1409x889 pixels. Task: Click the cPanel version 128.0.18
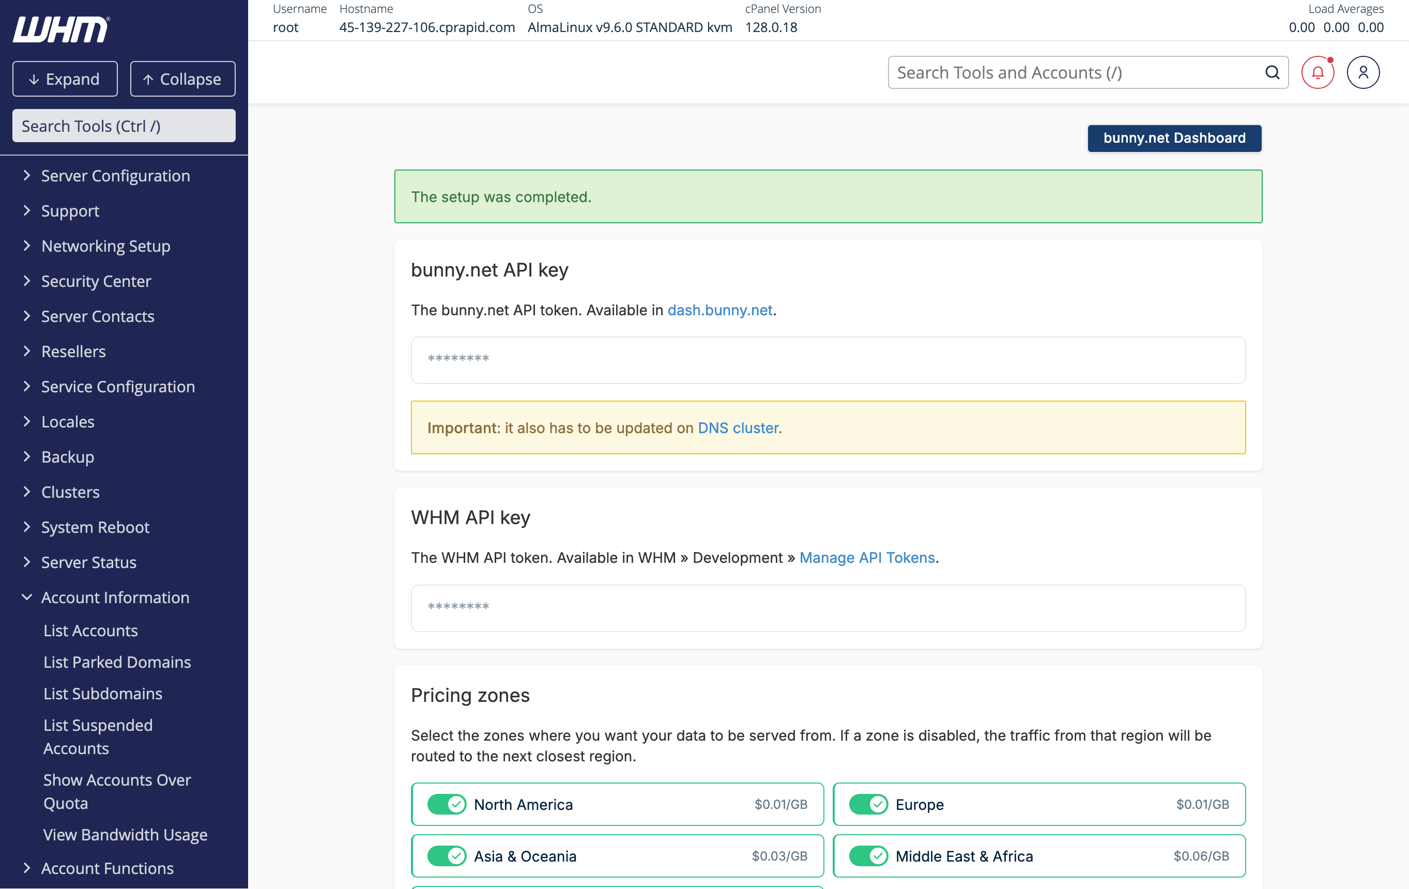(771, 27)
